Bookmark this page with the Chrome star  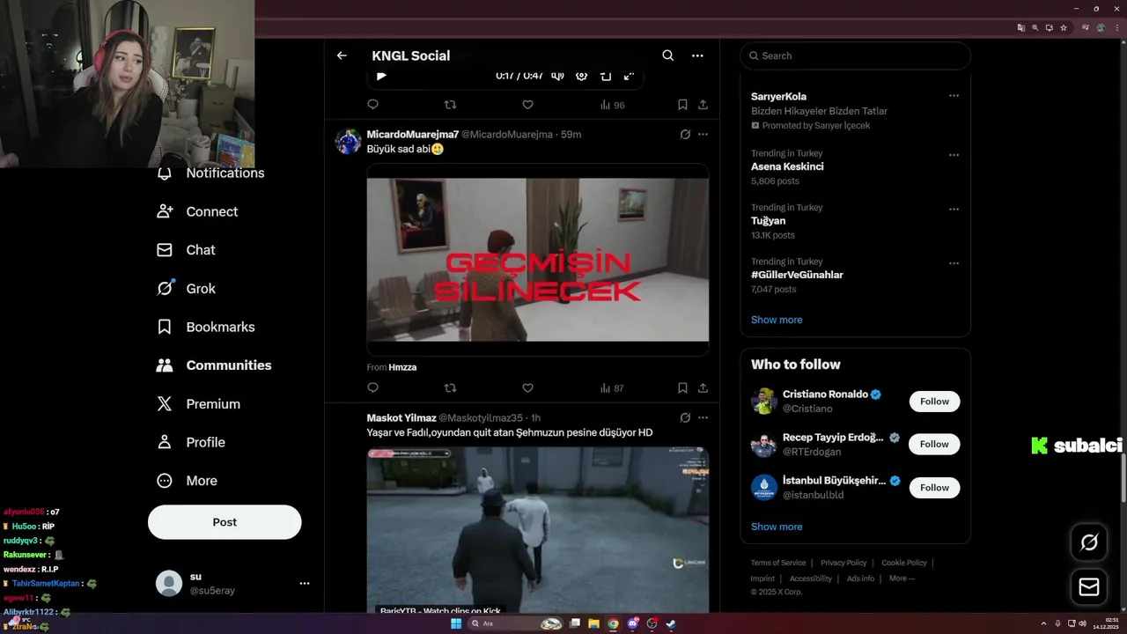(1064, 28)
